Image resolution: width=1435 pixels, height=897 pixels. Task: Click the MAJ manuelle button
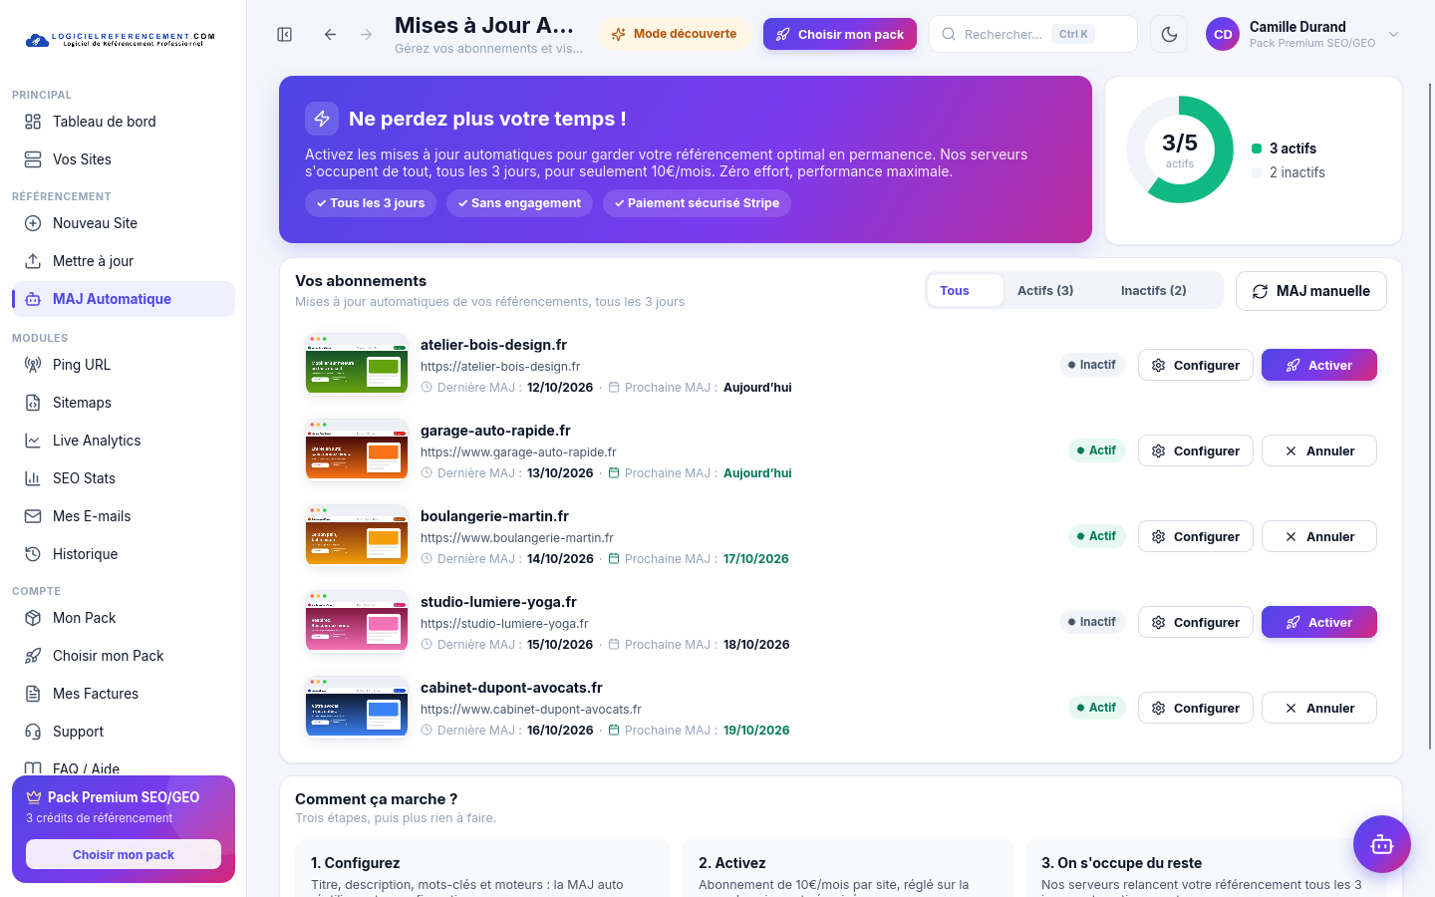pos(1311,291)
